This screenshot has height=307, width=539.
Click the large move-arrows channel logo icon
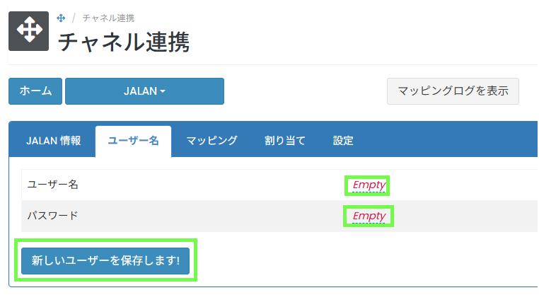tap(29, 31)
